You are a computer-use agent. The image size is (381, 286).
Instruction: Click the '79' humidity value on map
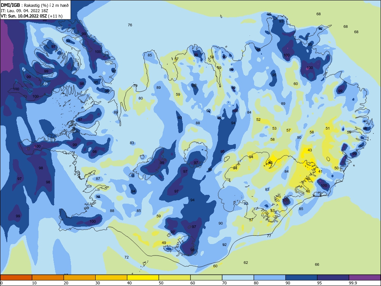tap(135, 85)
